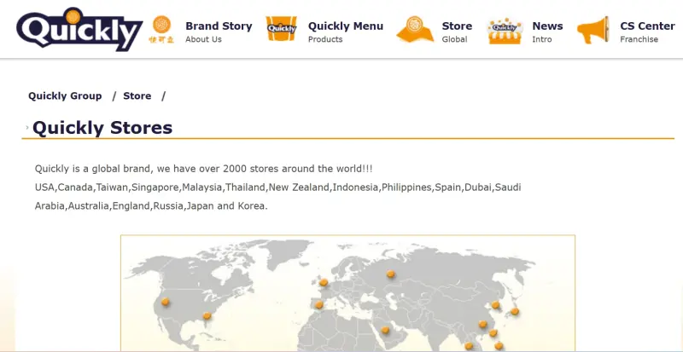Click the map pin icon next to Store
This screenshot has width=683, height=352.
pos(415,30)
